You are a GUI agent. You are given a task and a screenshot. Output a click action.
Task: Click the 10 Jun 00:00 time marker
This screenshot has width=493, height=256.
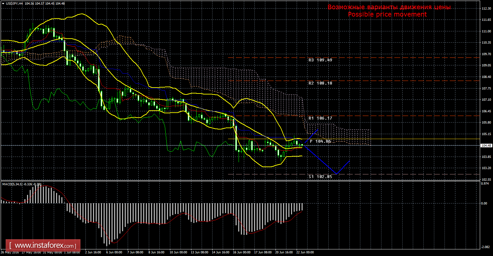pos(179,252)
